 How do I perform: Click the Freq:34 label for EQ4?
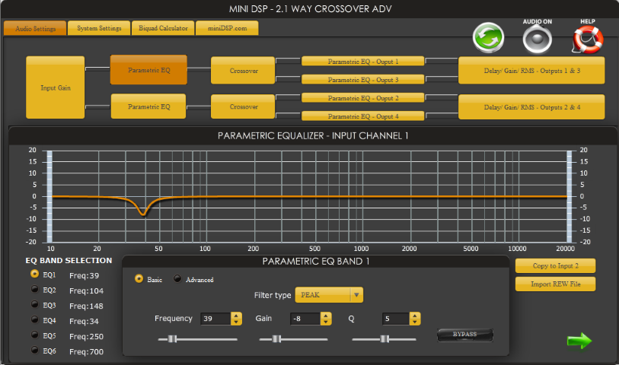[x=84, y=321]
